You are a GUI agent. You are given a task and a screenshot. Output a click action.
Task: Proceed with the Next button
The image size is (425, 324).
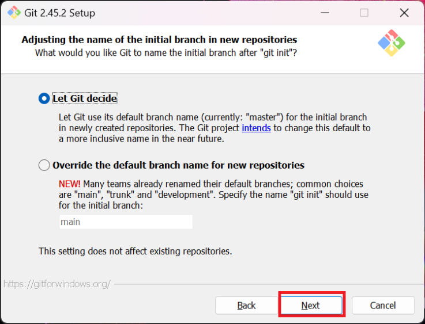311,306
